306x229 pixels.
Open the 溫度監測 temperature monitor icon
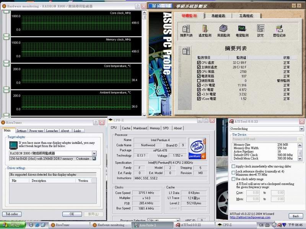pyautogui.click(x=205, y=29)
